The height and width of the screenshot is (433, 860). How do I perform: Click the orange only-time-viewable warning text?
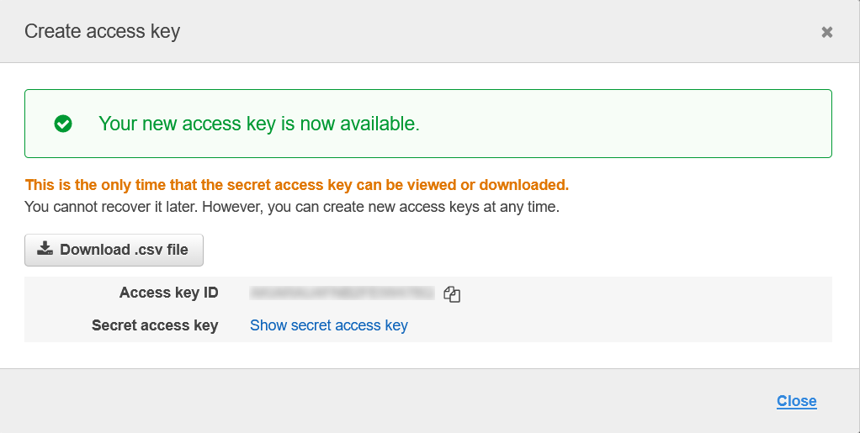297,185
